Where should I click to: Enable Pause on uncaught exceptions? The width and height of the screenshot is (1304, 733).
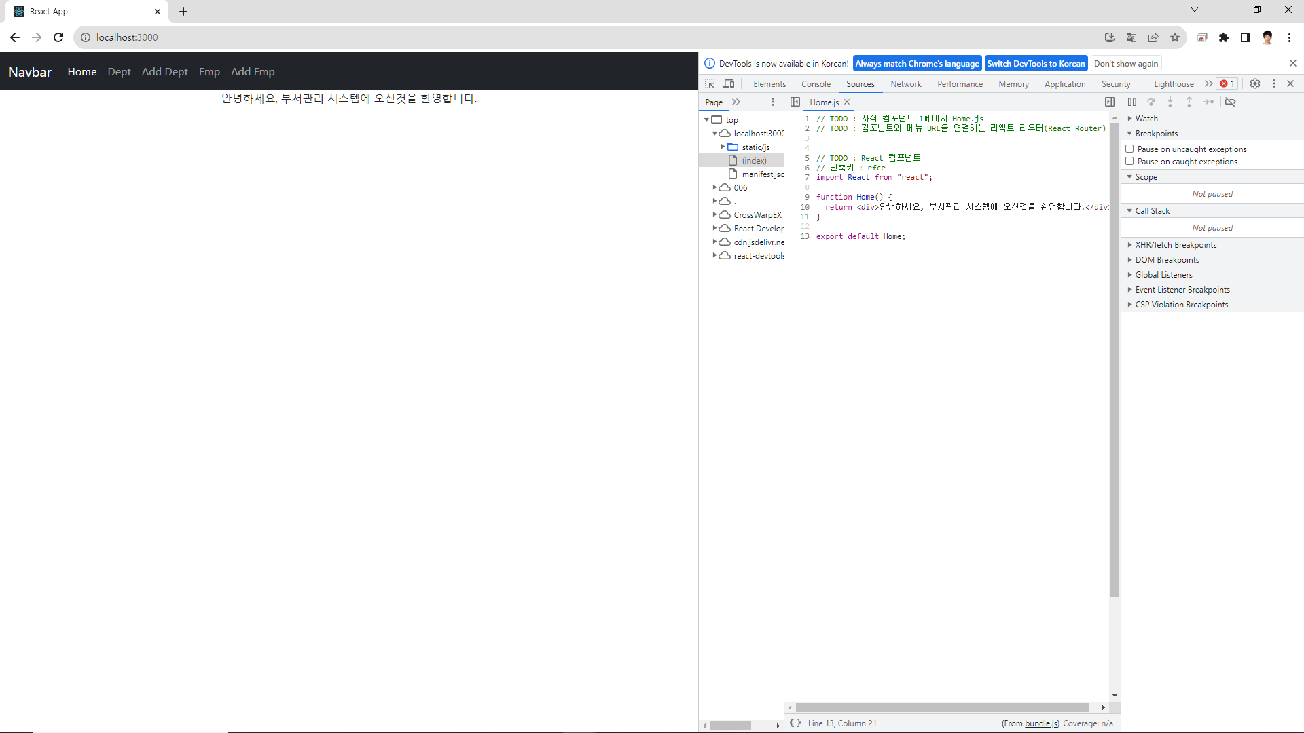point(1129,149)
